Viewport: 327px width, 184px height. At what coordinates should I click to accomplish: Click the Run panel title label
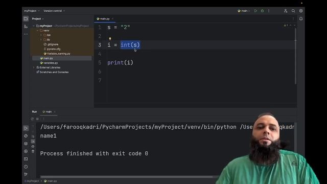[x=34, y=112]
